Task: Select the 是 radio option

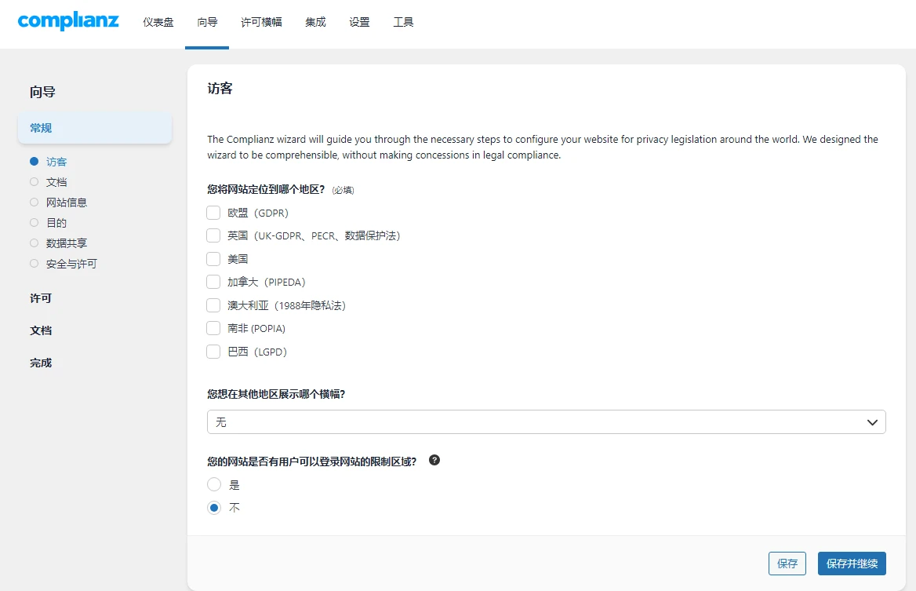Action: (213, 484)
